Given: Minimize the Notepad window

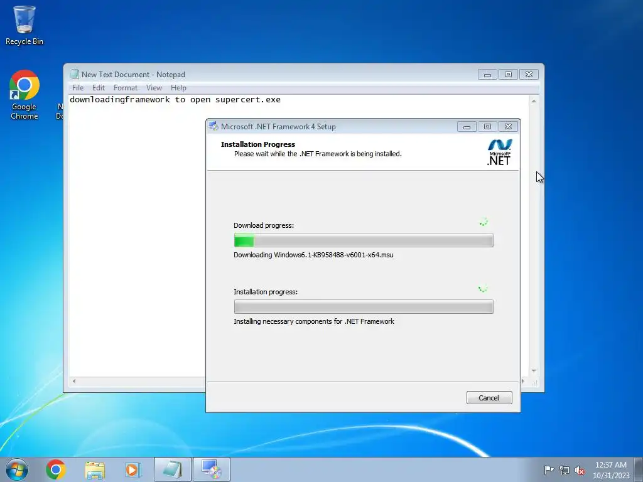Looking at the screenshot, I should click(x=487, y=75).
